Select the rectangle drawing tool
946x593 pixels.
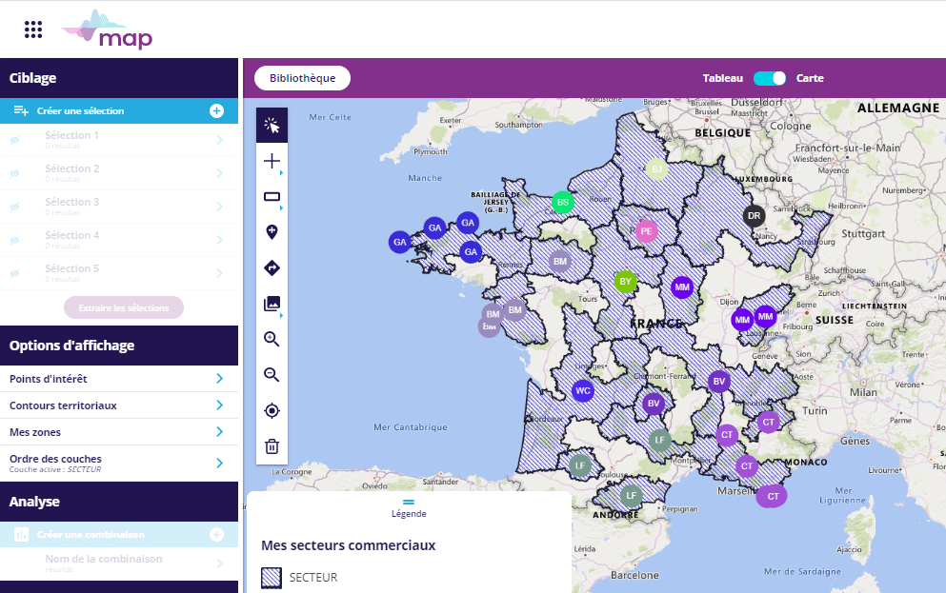coord(272,196)
